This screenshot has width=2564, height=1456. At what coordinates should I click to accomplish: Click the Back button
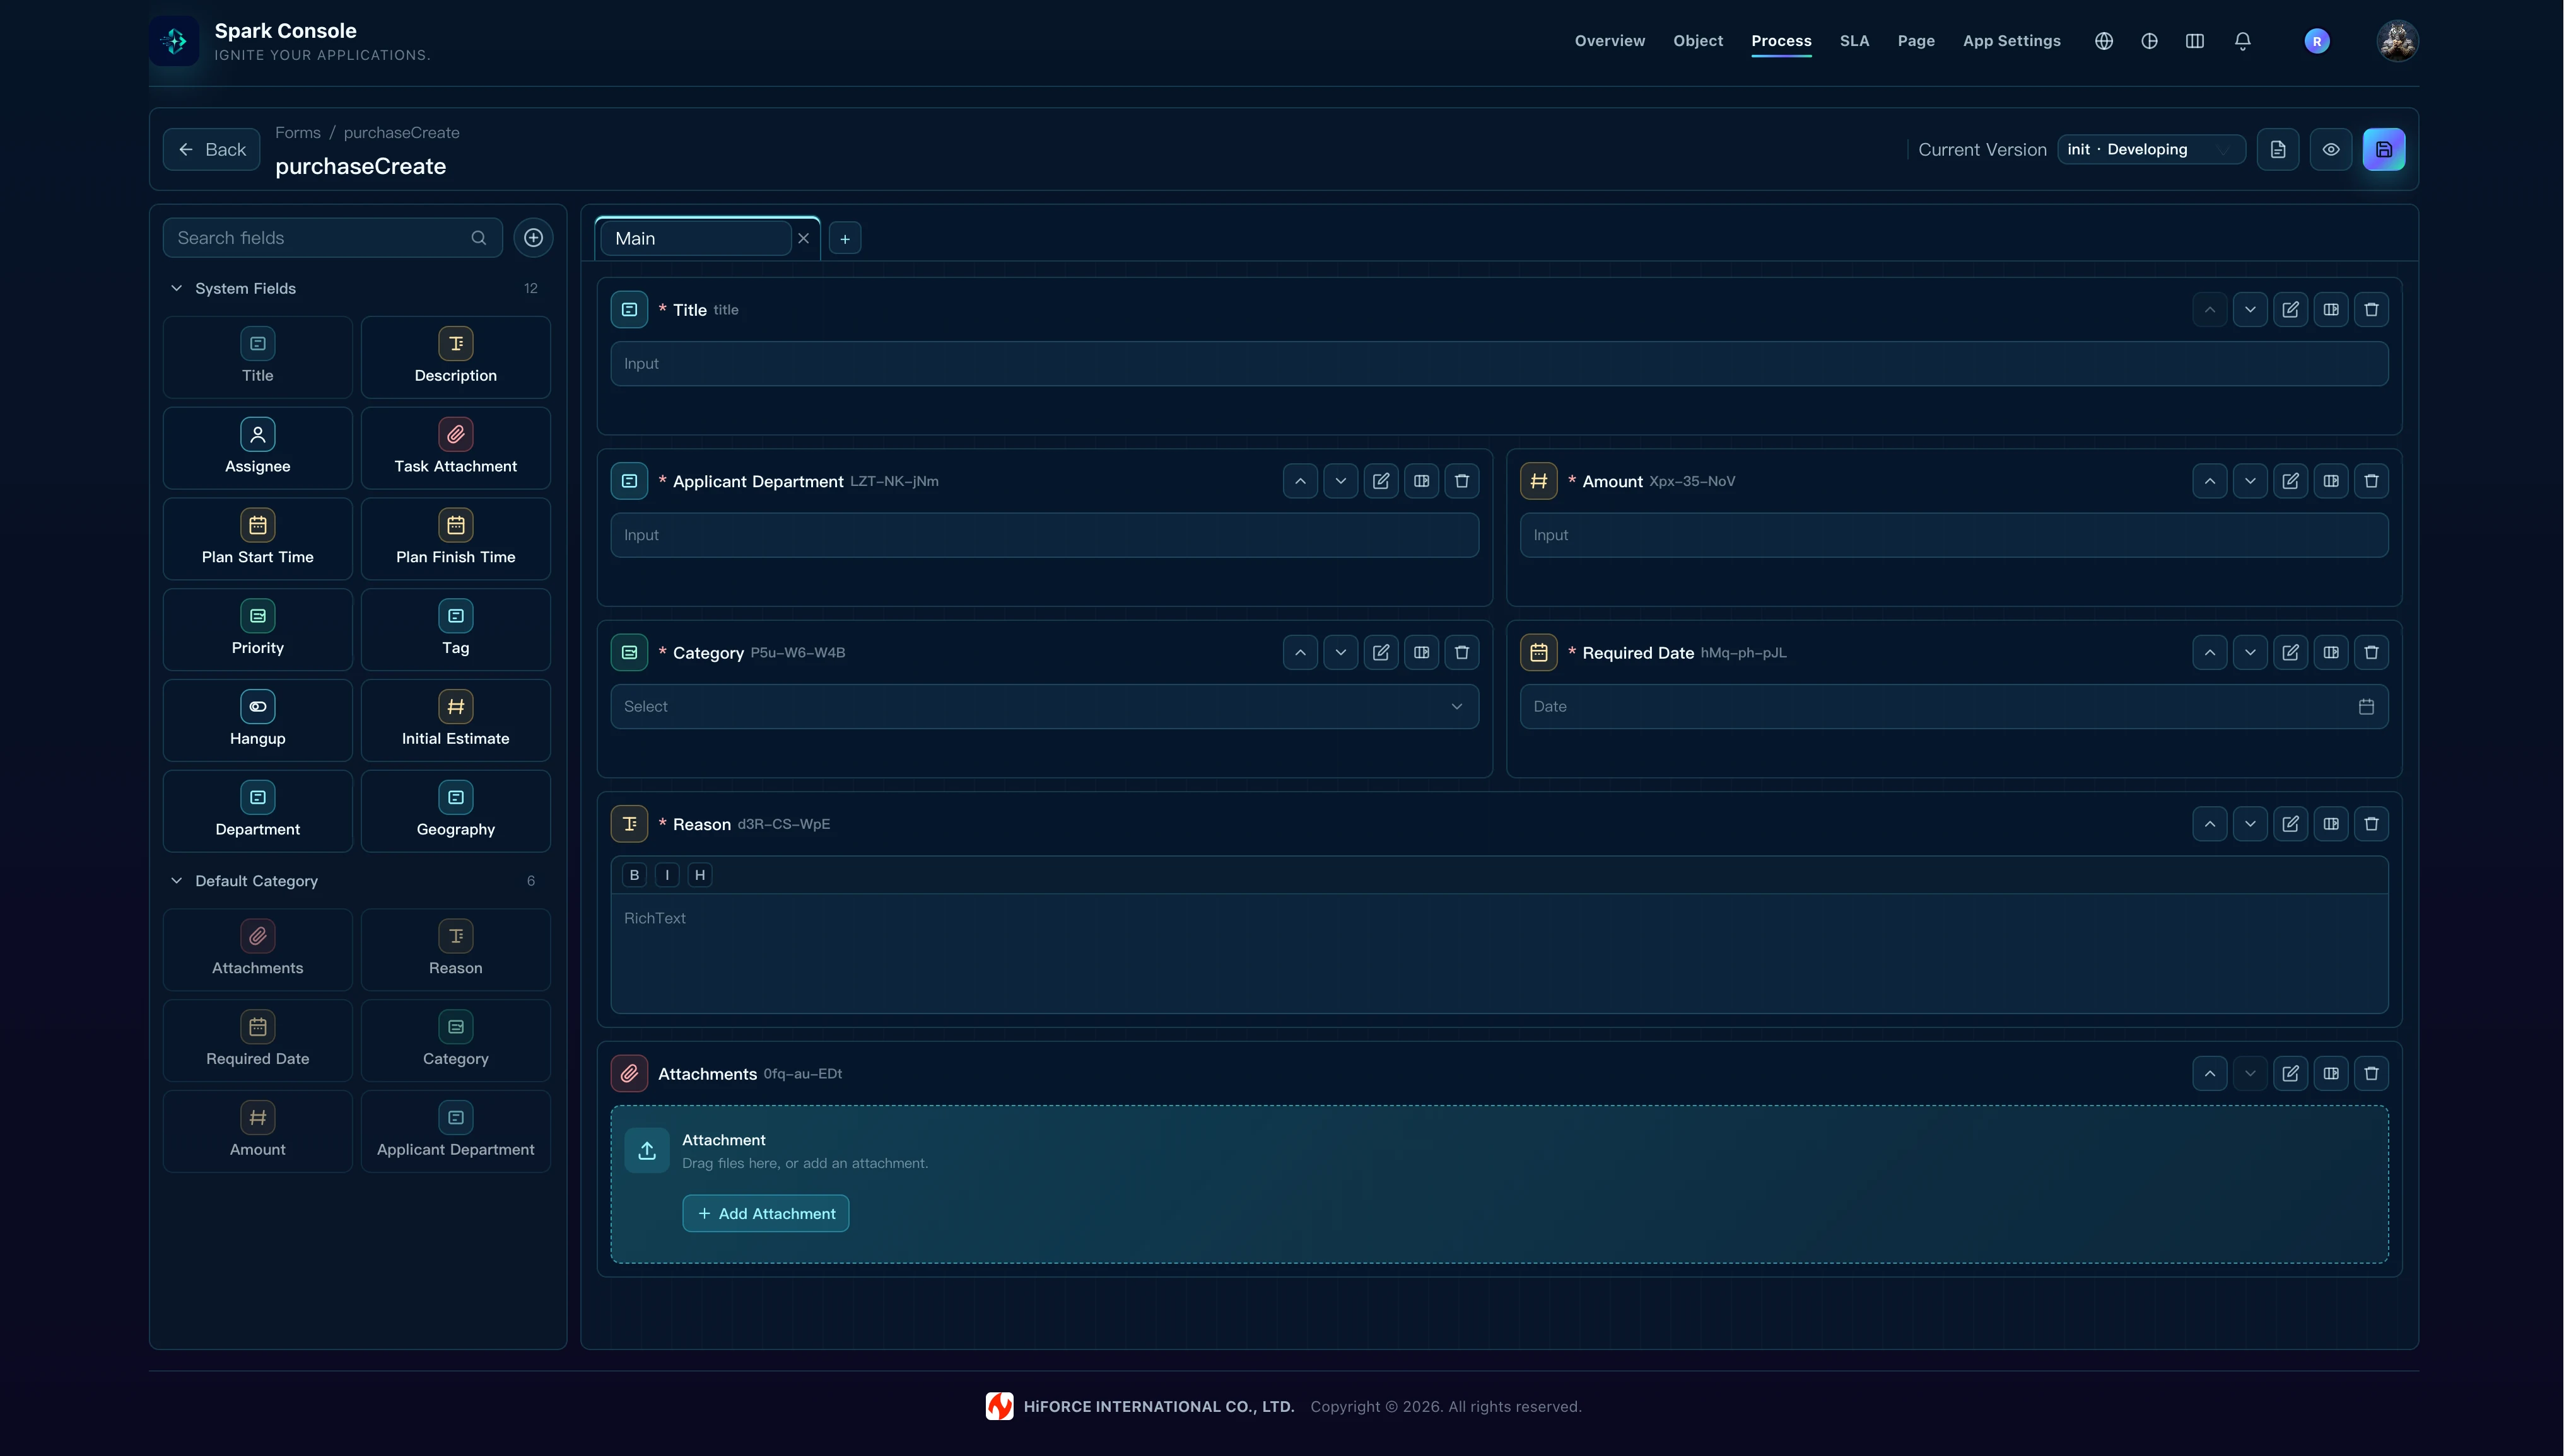(x=211, y=150)
